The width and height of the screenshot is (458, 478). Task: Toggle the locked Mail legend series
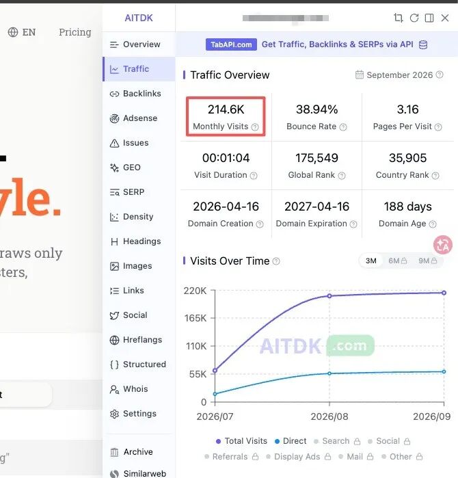tap(356, 457)
